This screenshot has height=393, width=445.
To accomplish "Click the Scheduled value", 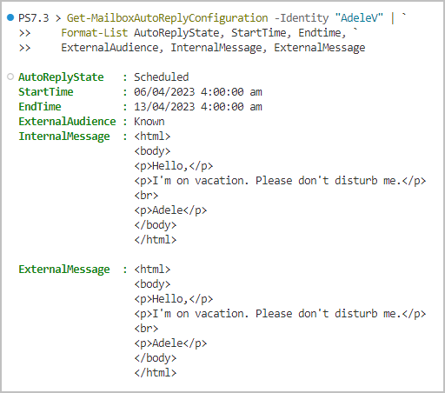I will click(162, 77).
